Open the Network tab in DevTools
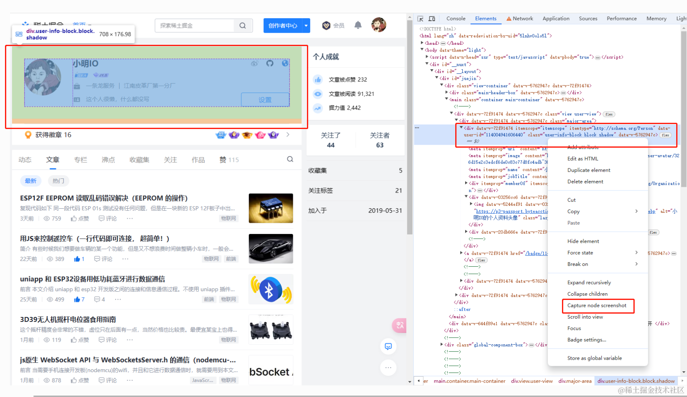 [520, 19]
